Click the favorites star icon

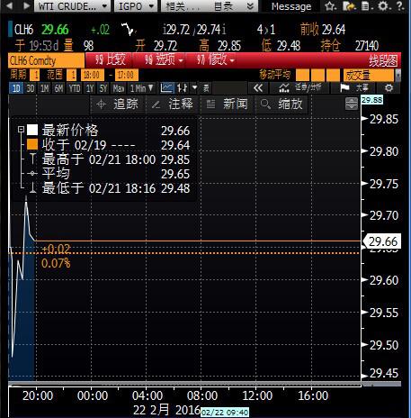pyautogui.click(x=330, y=6)
